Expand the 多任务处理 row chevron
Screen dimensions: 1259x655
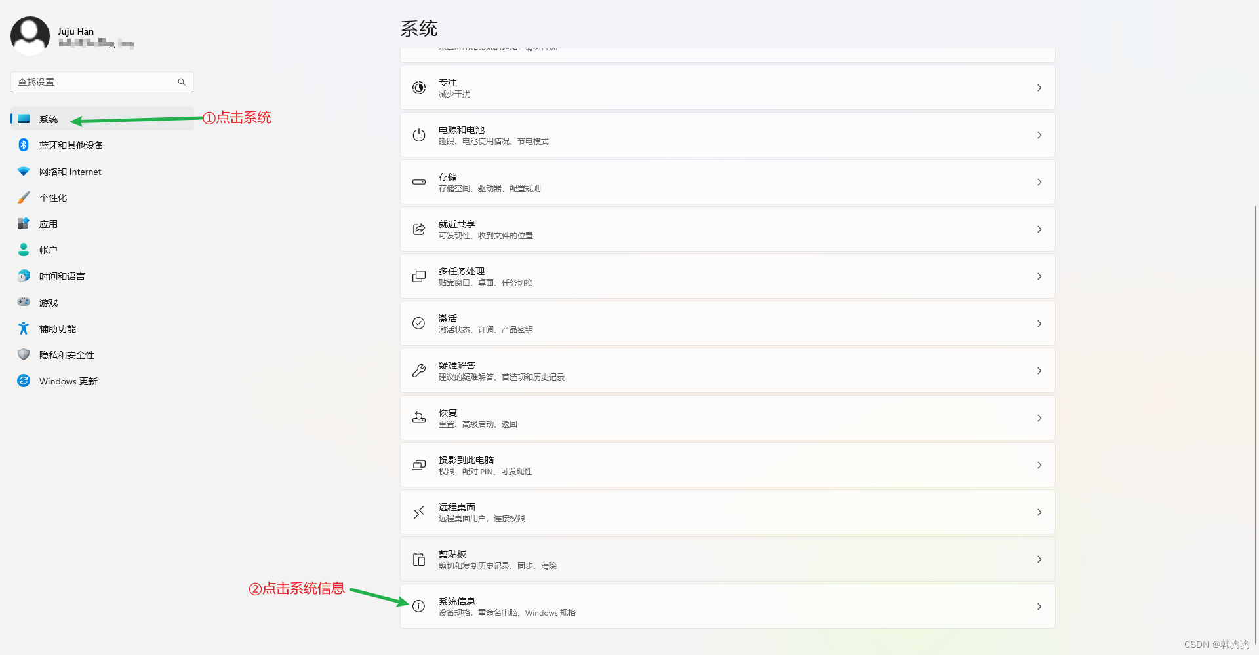[x=1039, y=276]
